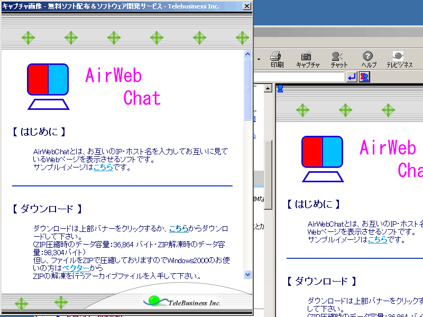Click the テレビジネス toolbar icon
The image size is (423, 317).
click(399, 59)
